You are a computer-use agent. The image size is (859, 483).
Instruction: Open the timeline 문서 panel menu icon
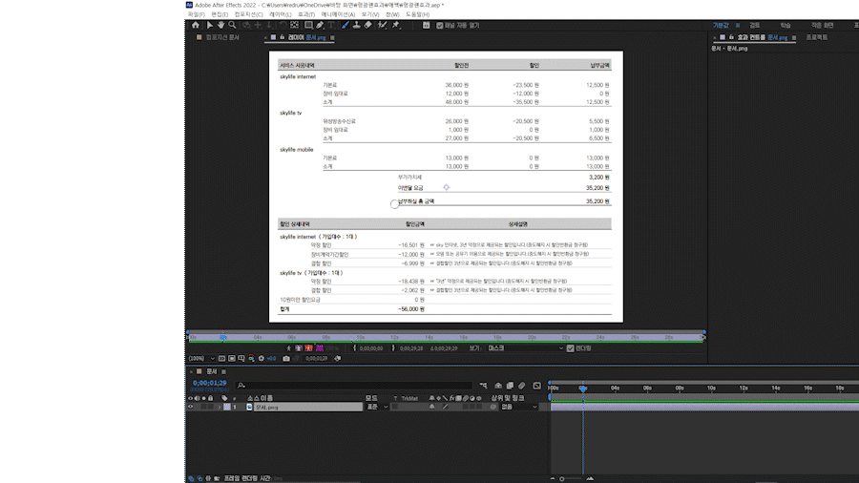pyautogui.click(x=223, y=371)
